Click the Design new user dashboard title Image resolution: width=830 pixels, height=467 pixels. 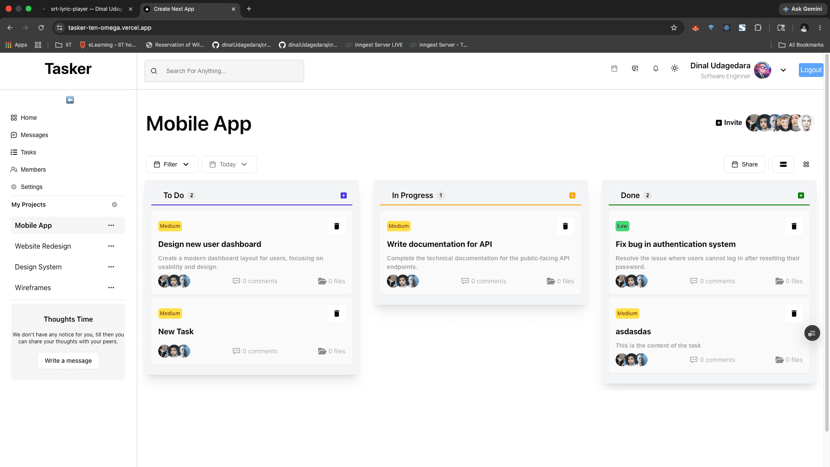click(x=210, y=244)
